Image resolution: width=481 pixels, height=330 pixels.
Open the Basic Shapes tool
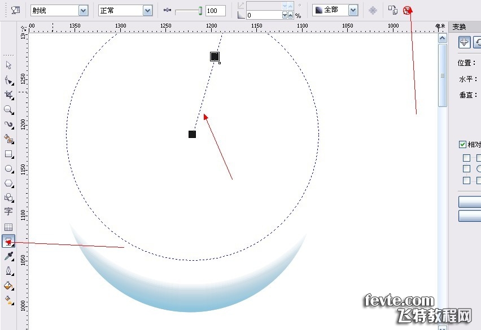click(8, 198)
